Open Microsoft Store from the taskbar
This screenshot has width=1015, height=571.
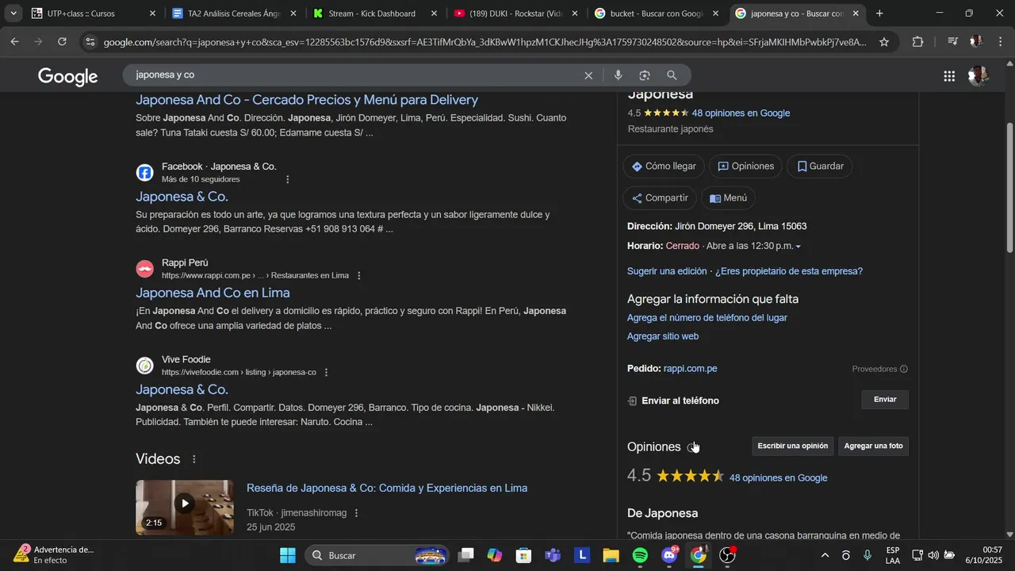pos(523,555)
